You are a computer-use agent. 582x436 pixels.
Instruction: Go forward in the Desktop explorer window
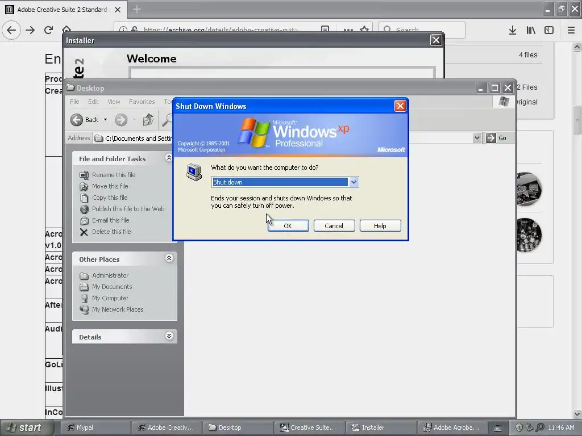click(121, 120)
